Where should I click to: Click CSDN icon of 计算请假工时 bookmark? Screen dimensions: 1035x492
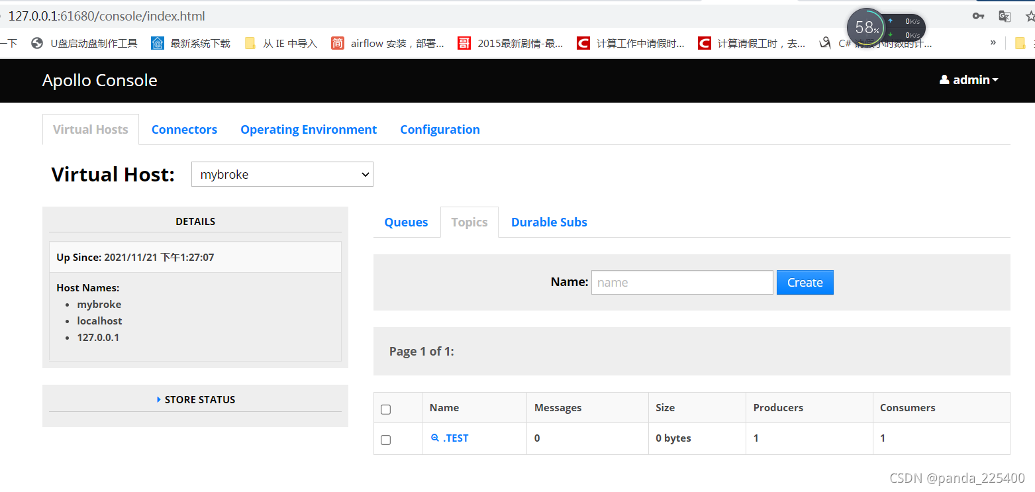coord(705,43)
